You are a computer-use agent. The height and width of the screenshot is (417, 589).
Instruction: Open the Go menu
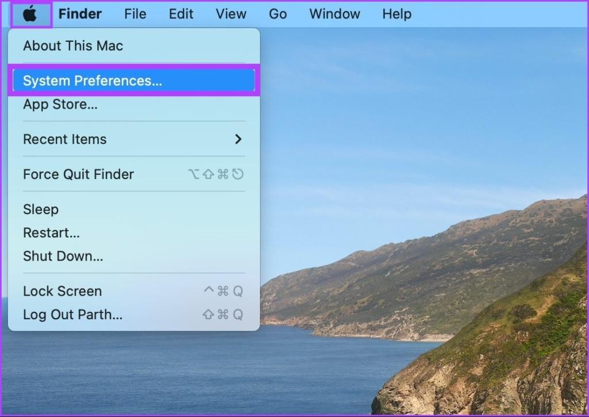coord(278,14)
